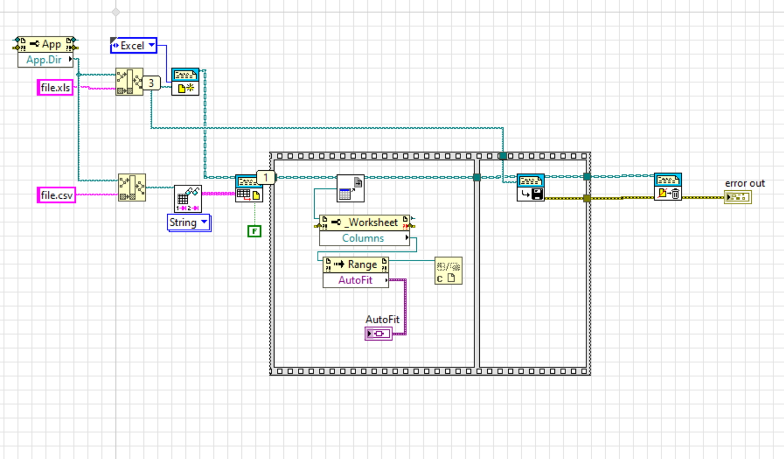Select the flat sequence top border, first frame
This screenshot has width=784, height=459.
click(373, 156)
